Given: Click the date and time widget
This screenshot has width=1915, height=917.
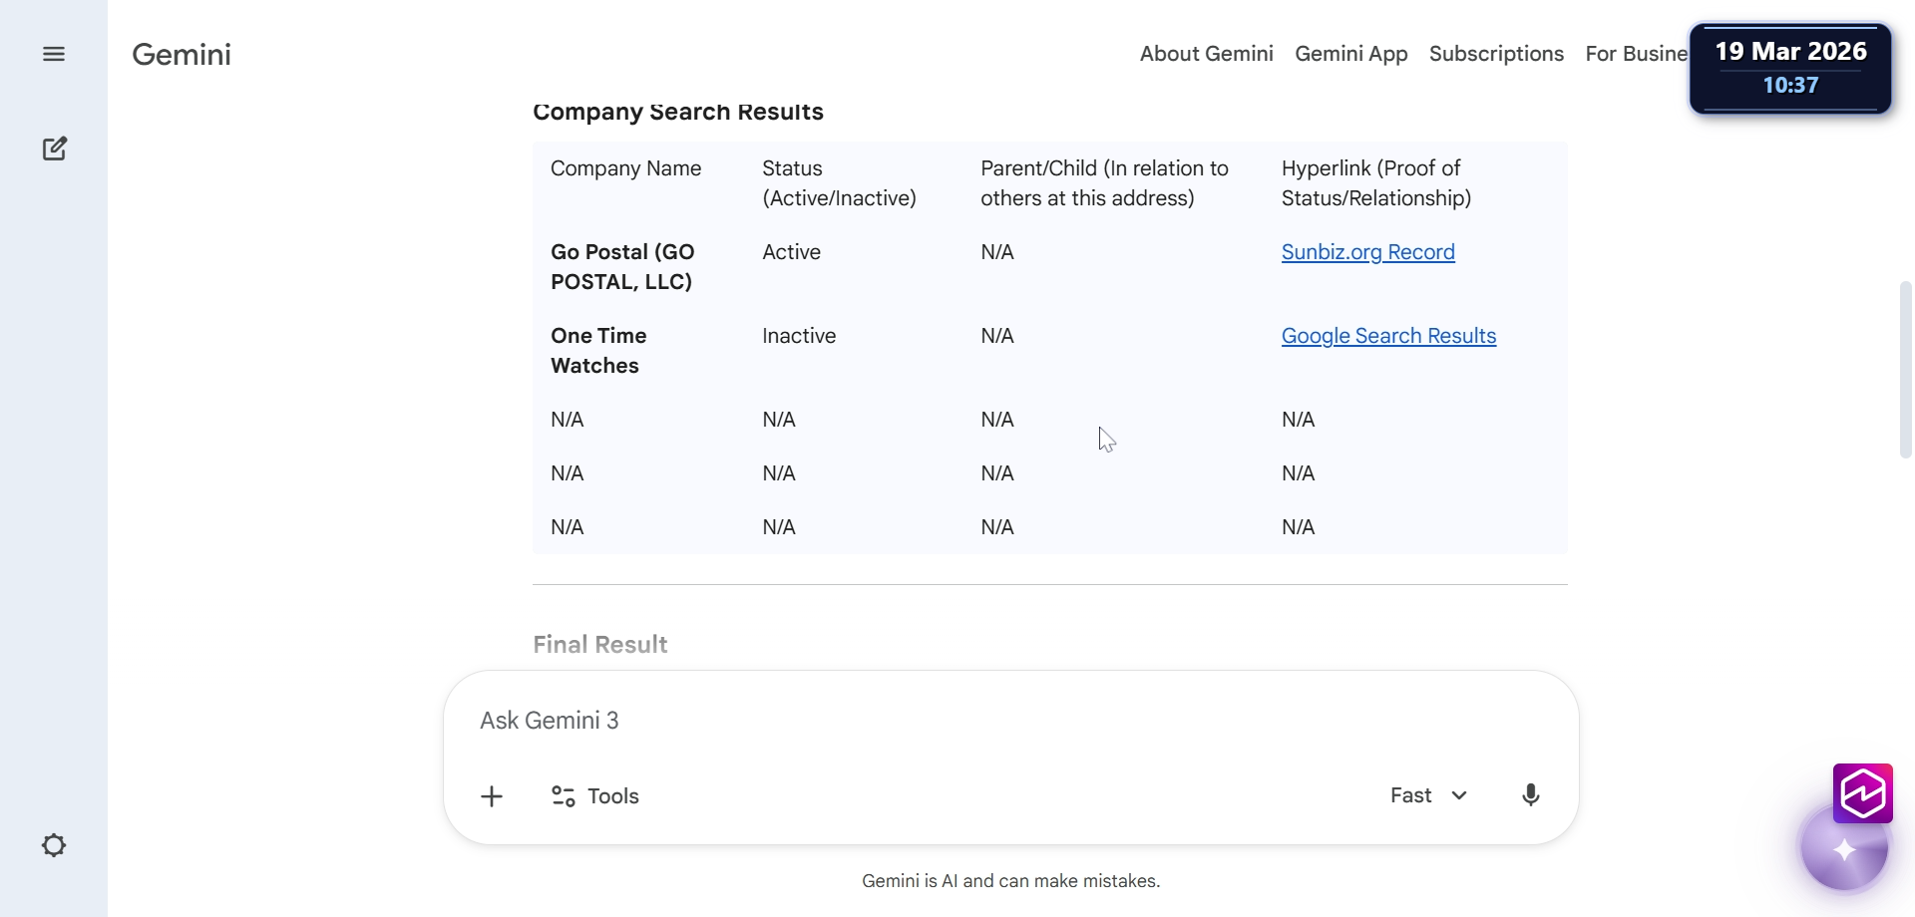Looking at the screenshot, I should [x=1790, y=68].
